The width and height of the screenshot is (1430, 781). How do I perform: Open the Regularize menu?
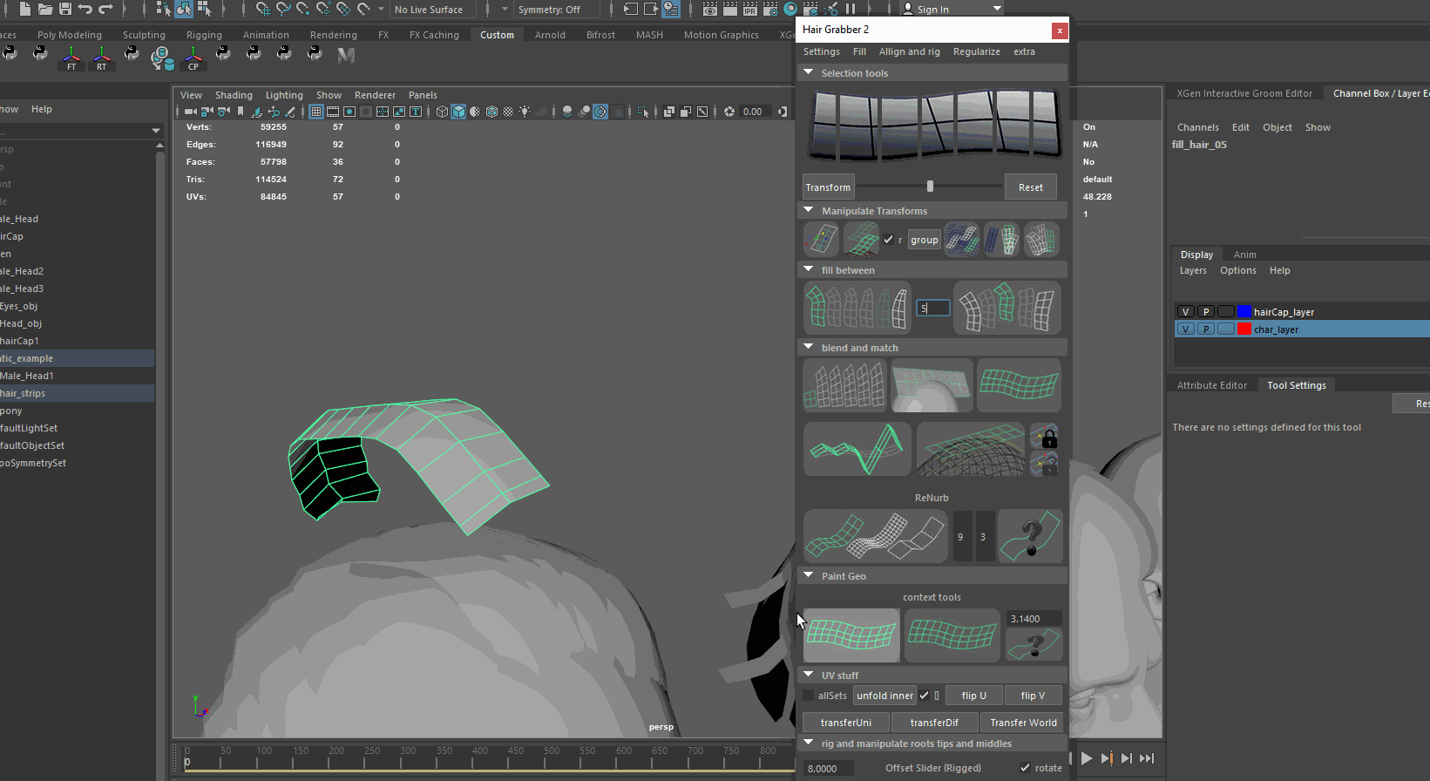pos(976,51)
